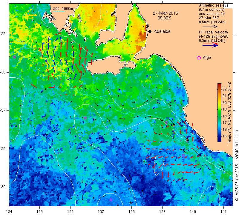
Task: Click the 200 1000m depth contour label
Action: coord(63,9)
